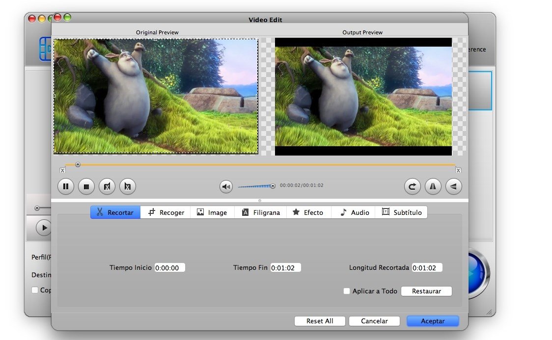Open the Subtítulo tab
Viewport: 552px width, 340px height.
pyautogui.click(x=401, y=212)
